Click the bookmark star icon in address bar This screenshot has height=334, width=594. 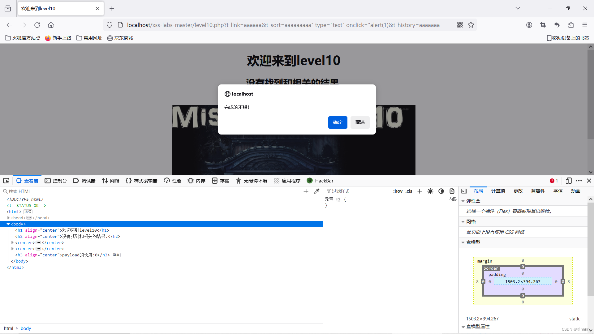(471, 25)
